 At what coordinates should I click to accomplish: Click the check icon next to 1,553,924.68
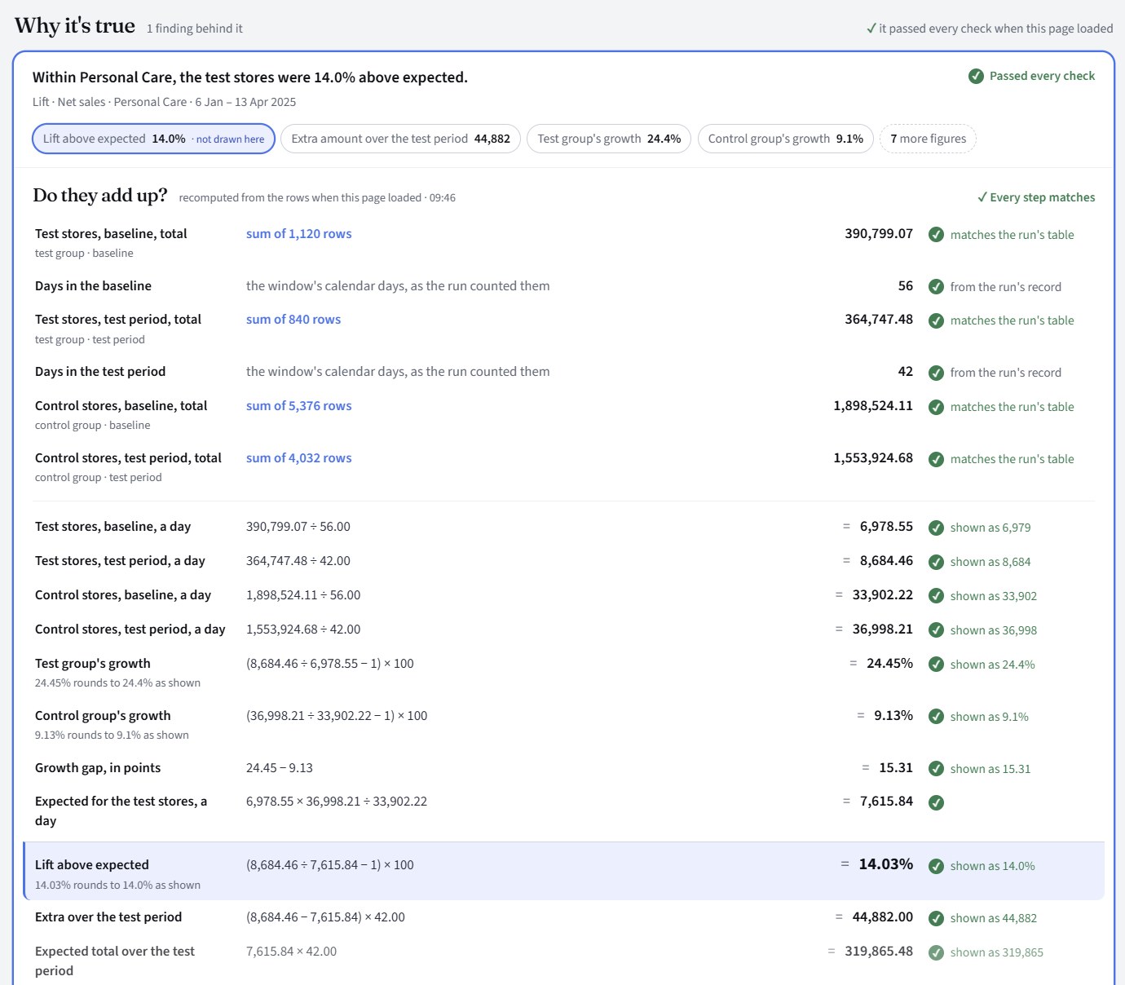point(937,459)
